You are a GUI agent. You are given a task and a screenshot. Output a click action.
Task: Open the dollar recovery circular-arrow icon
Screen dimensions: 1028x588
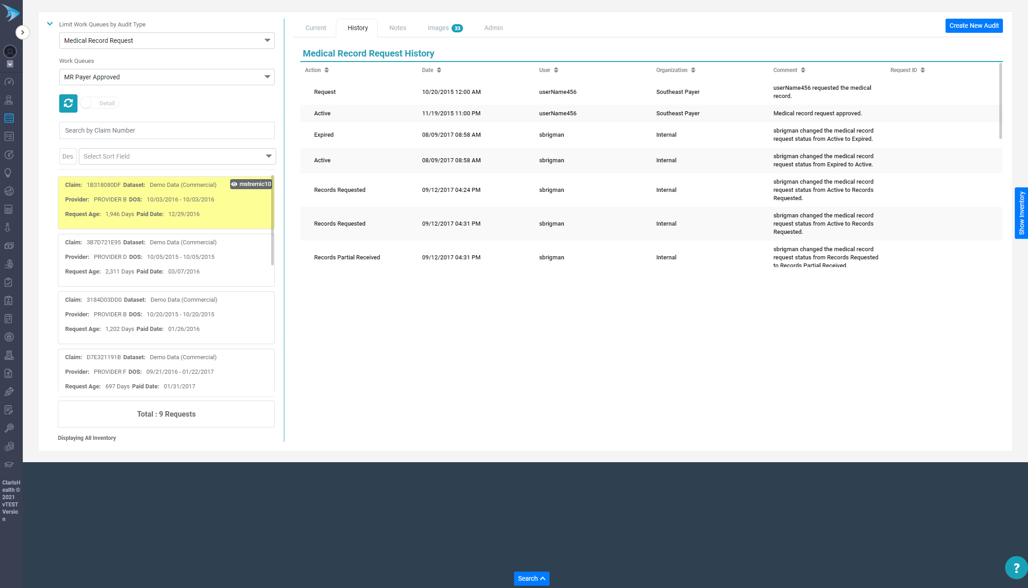tap(9, 155)
